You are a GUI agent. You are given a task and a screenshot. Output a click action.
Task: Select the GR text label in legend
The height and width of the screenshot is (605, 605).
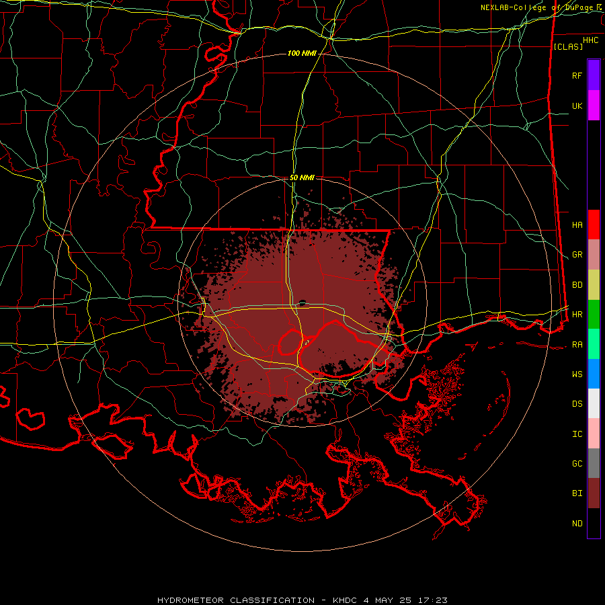click(x=577, y=255)
